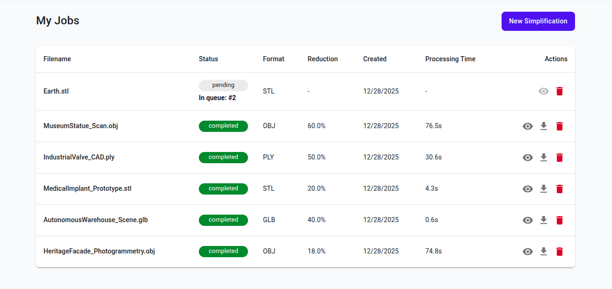Toggle the disabled eye icon for Earth.stl

[x=543, y=91]
